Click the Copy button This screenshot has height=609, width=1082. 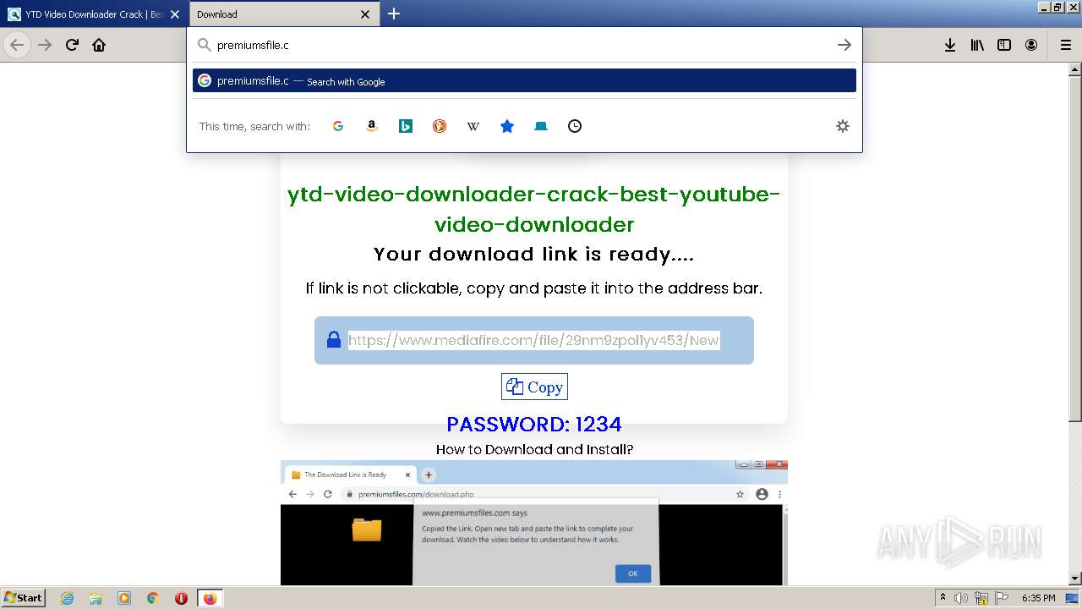pos(534,387)
